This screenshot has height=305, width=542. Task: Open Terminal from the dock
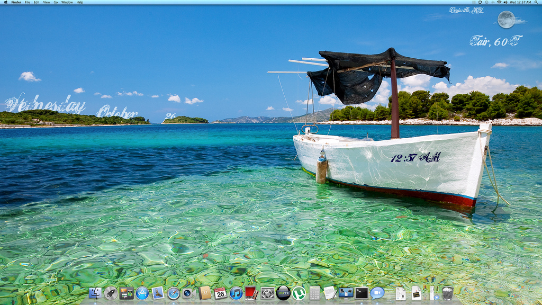(x=362, y=293)
